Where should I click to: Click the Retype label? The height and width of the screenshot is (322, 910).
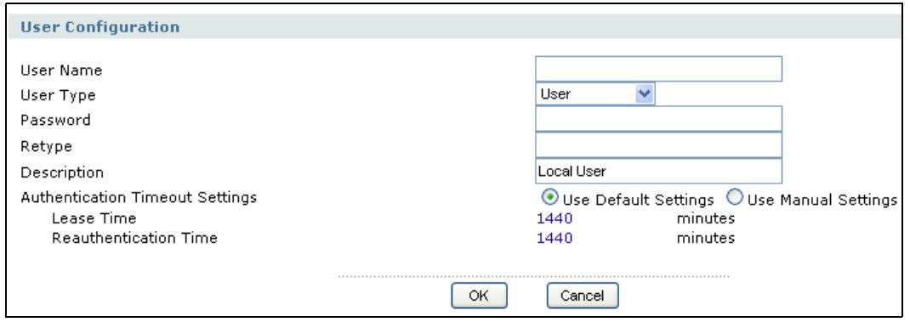point(47,147)
